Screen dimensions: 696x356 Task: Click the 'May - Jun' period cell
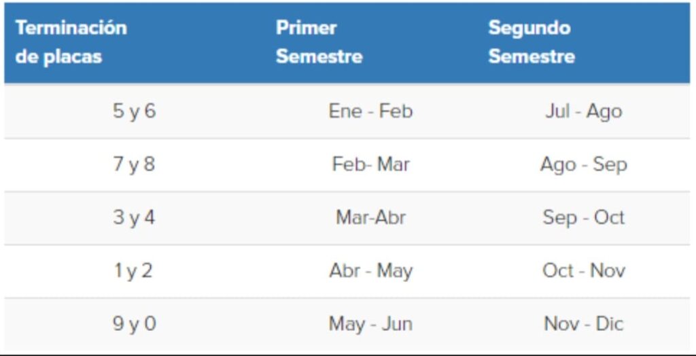pos(370,324)
